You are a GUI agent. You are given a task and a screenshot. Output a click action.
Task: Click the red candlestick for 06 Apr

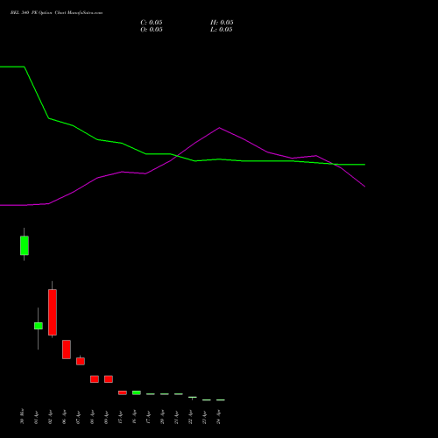pos(67,350)
